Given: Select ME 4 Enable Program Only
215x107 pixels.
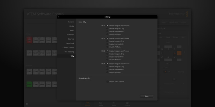Looking at the screenshot, I should pos(107,67).
